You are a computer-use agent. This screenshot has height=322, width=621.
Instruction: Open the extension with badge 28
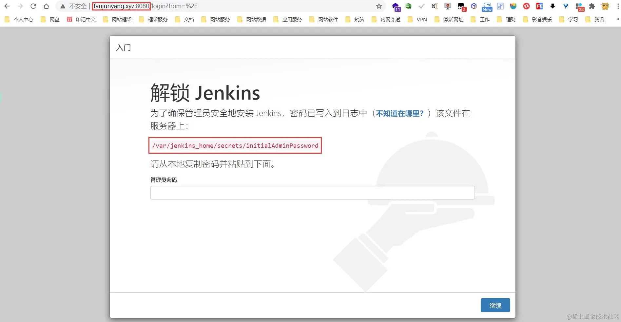point(580,7)
